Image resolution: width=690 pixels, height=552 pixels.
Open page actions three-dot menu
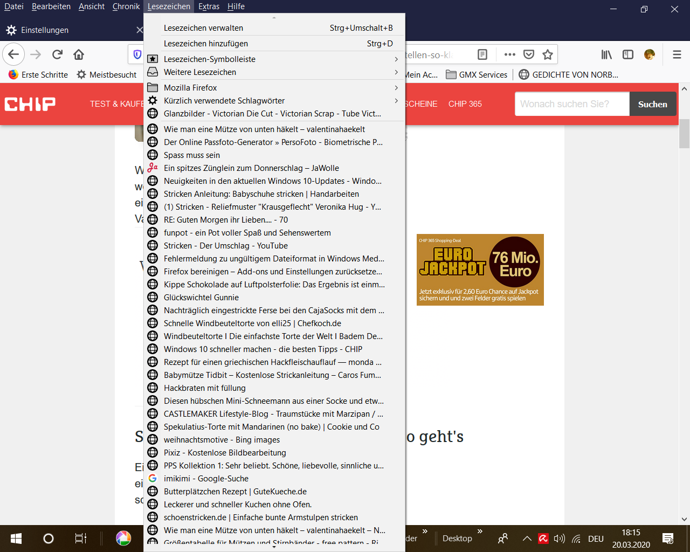click(509, 54)
